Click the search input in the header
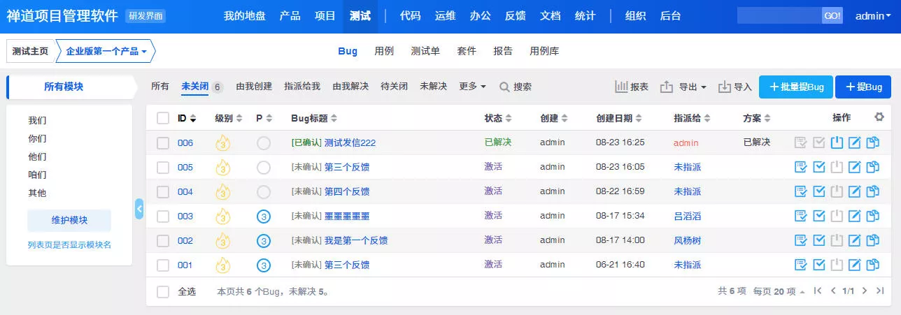 779,16
